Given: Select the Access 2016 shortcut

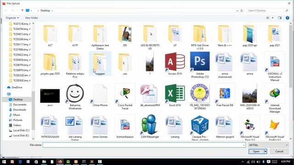Looking at the screenshot, I should (175, 64).
